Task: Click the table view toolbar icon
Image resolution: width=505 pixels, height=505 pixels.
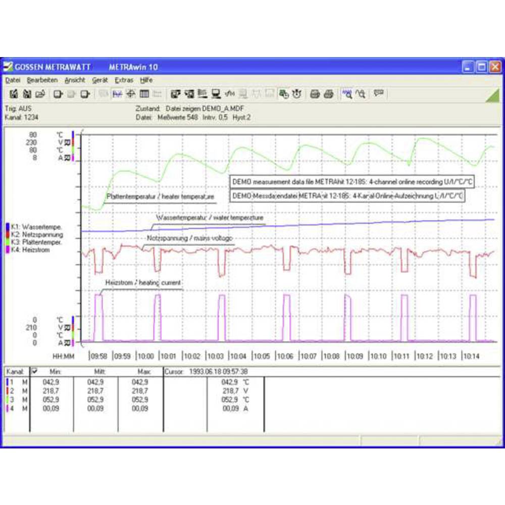Action: (x=144, y=94)
